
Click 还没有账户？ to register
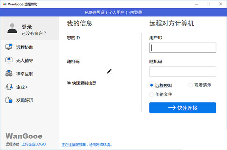click(x=34, y=33)
